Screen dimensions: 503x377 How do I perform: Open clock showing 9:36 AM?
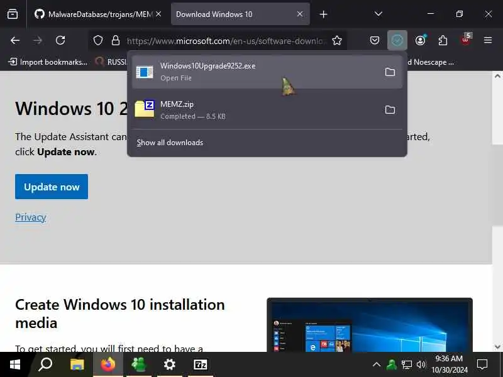click(x=450, y=364)
